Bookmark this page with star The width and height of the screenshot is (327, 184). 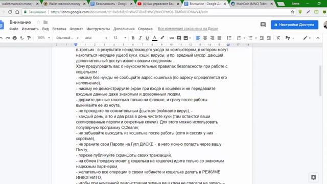pyautogui.click(x=293, y=12)
